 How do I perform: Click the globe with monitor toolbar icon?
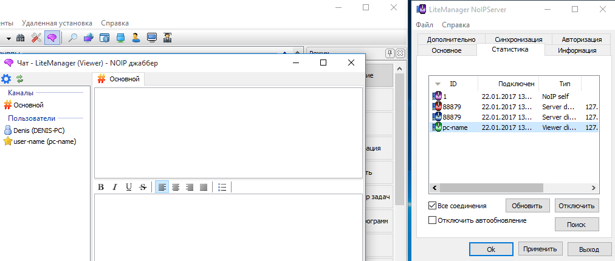click(x=89, y=38)
